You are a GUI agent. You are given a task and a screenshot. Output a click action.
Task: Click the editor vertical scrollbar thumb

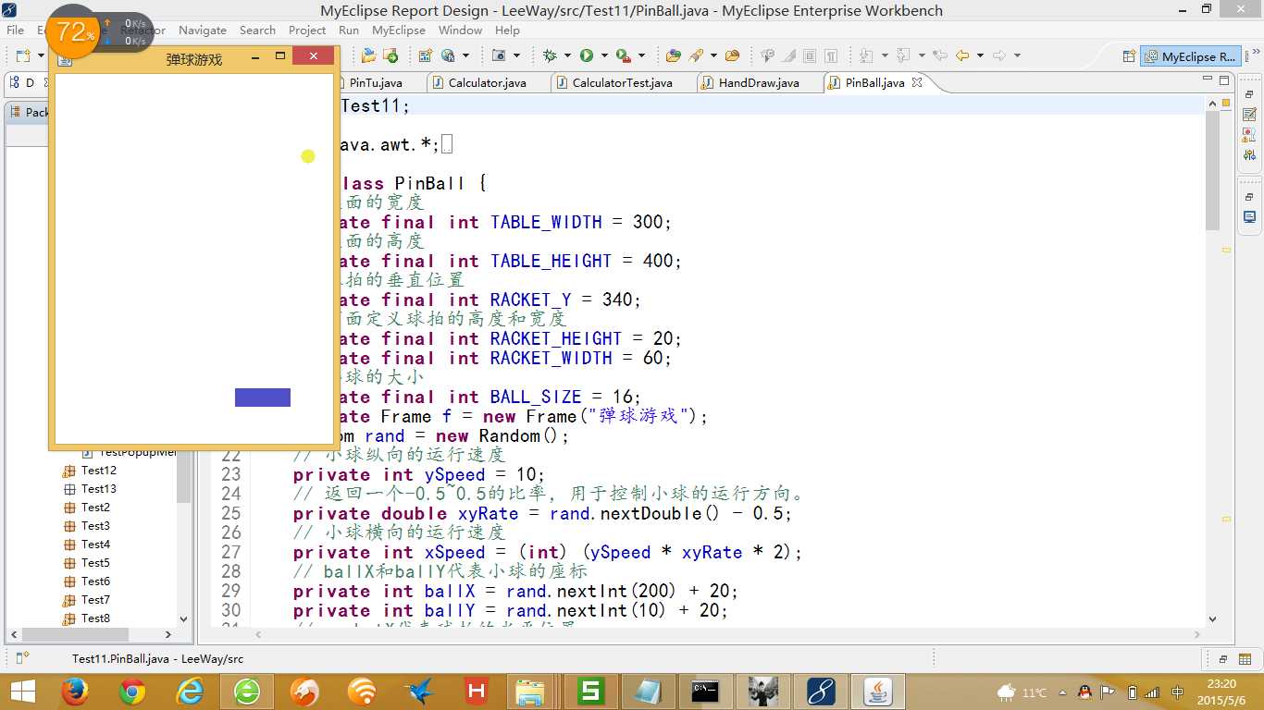(1213, 171)
